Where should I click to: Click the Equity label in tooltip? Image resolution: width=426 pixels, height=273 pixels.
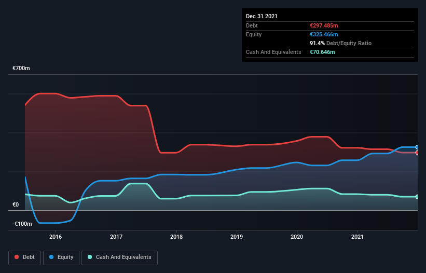[254, 34]
